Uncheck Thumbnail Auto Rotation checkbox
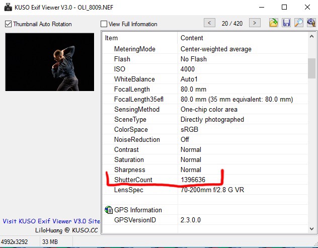 point(9,24)
